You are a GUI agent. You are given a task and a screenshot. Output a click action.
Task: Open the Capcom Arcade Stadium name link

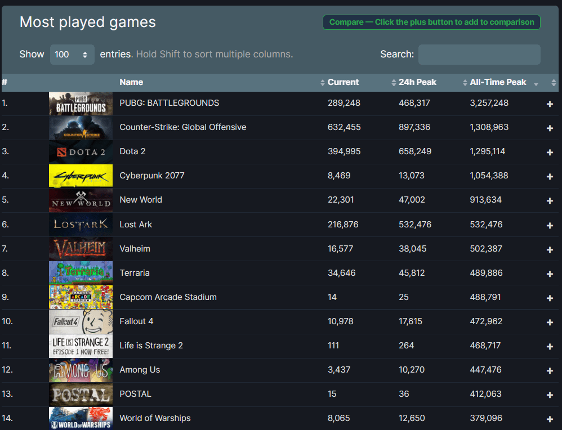tap(168, 297)
